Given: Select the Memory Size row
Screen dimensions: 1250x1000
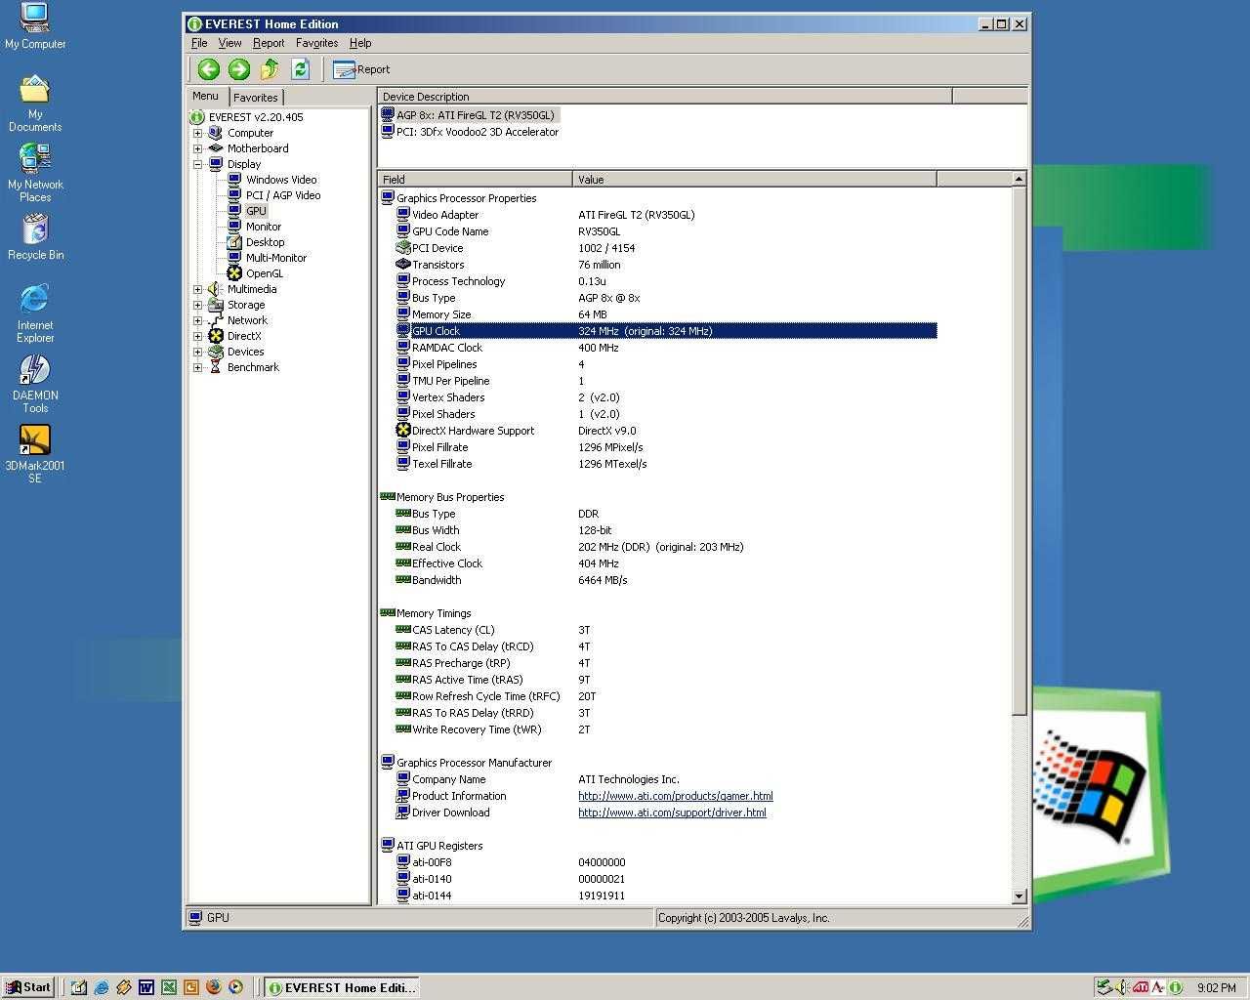Looking at the screenshot, I should pyautogui.click(x=666, y=314).
